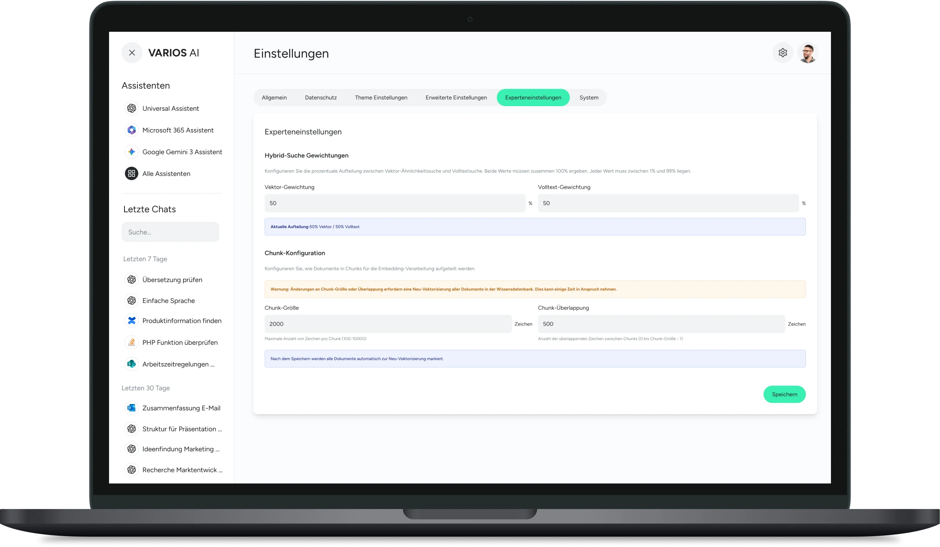Click the Suche chat search box

170,232
